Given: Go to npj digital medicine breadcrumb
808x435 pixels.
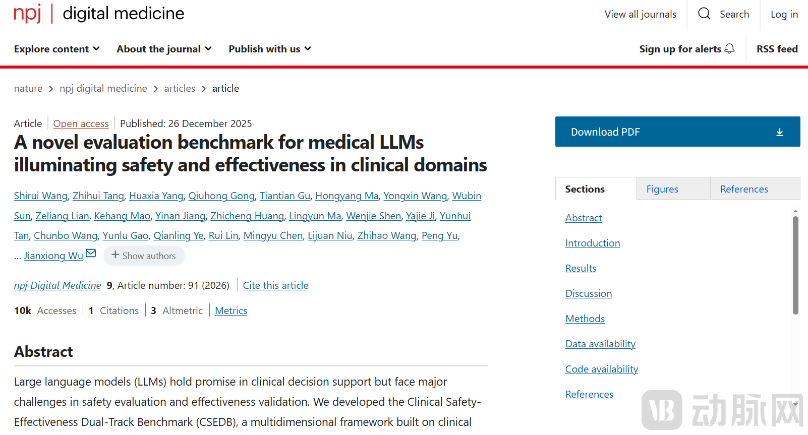Looking at the screenshot, I should [x=103, y=88].
